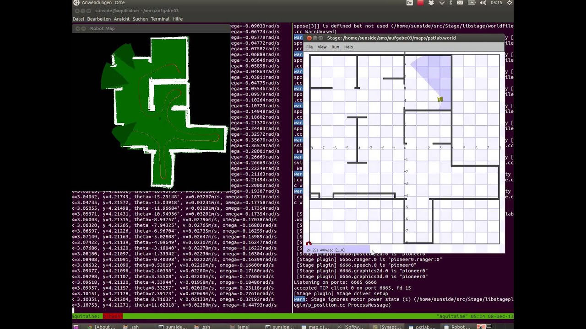Click the clock showing 05:15
Viewport: 586px width, 329px height.
point(496,3)
